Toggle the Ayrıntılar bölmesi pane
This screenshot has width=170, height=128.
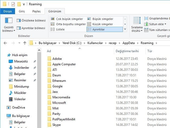coord(31,28)
